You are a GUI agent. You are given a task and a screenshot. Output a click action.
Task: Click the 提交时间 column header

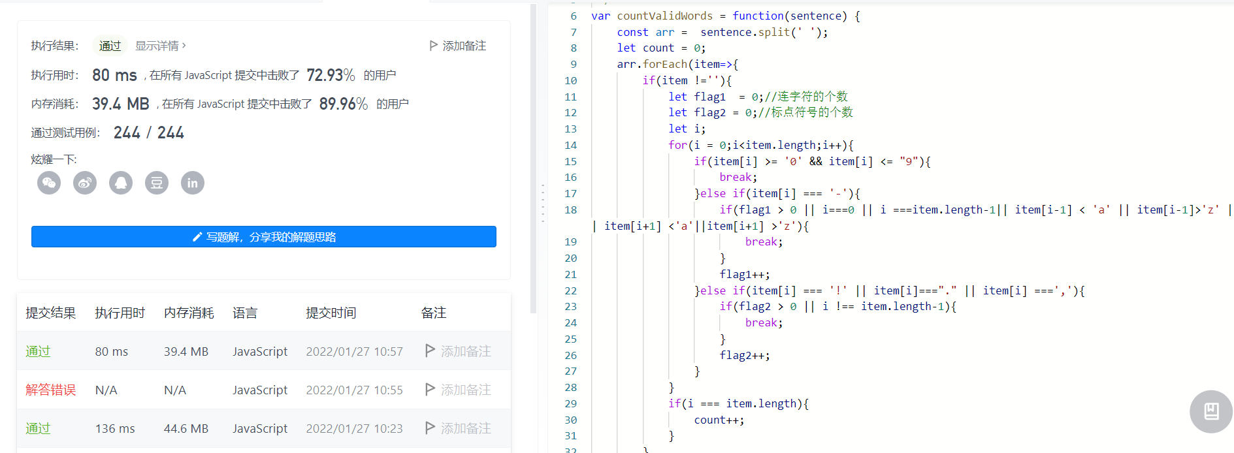coord(331,313)
